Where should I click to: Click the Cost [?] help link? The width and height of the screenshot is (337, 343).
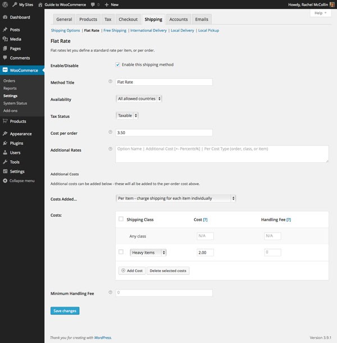coord(205,219)
